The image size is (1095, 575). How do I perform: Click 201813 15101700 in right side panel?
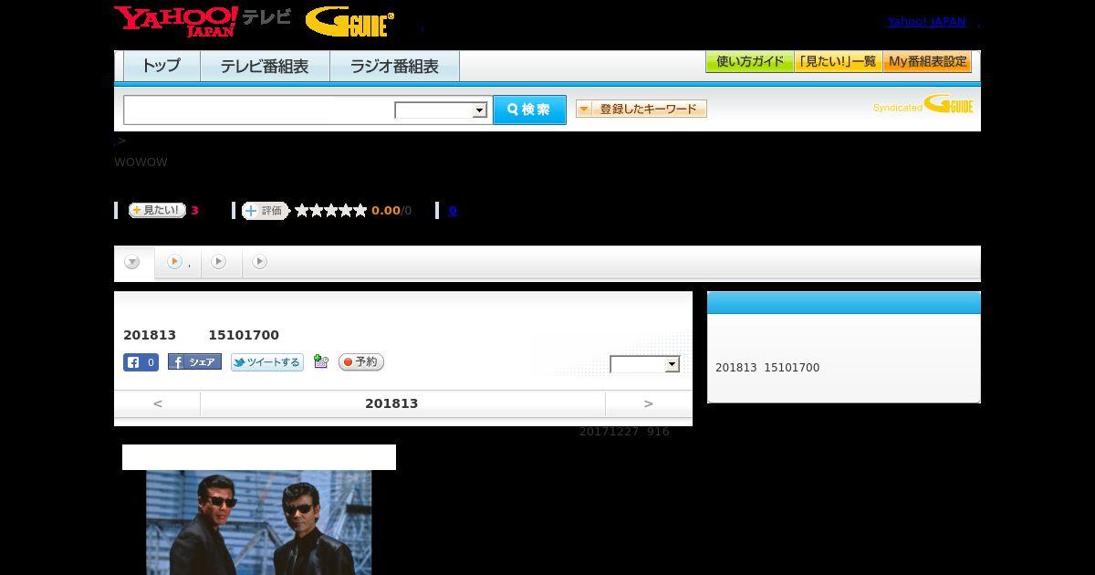tap(767, 368)
